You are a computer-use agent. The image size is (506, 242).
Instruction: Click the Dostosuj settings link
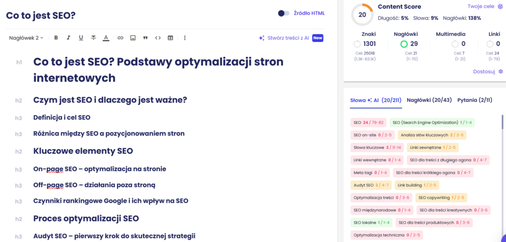[487, 72]
